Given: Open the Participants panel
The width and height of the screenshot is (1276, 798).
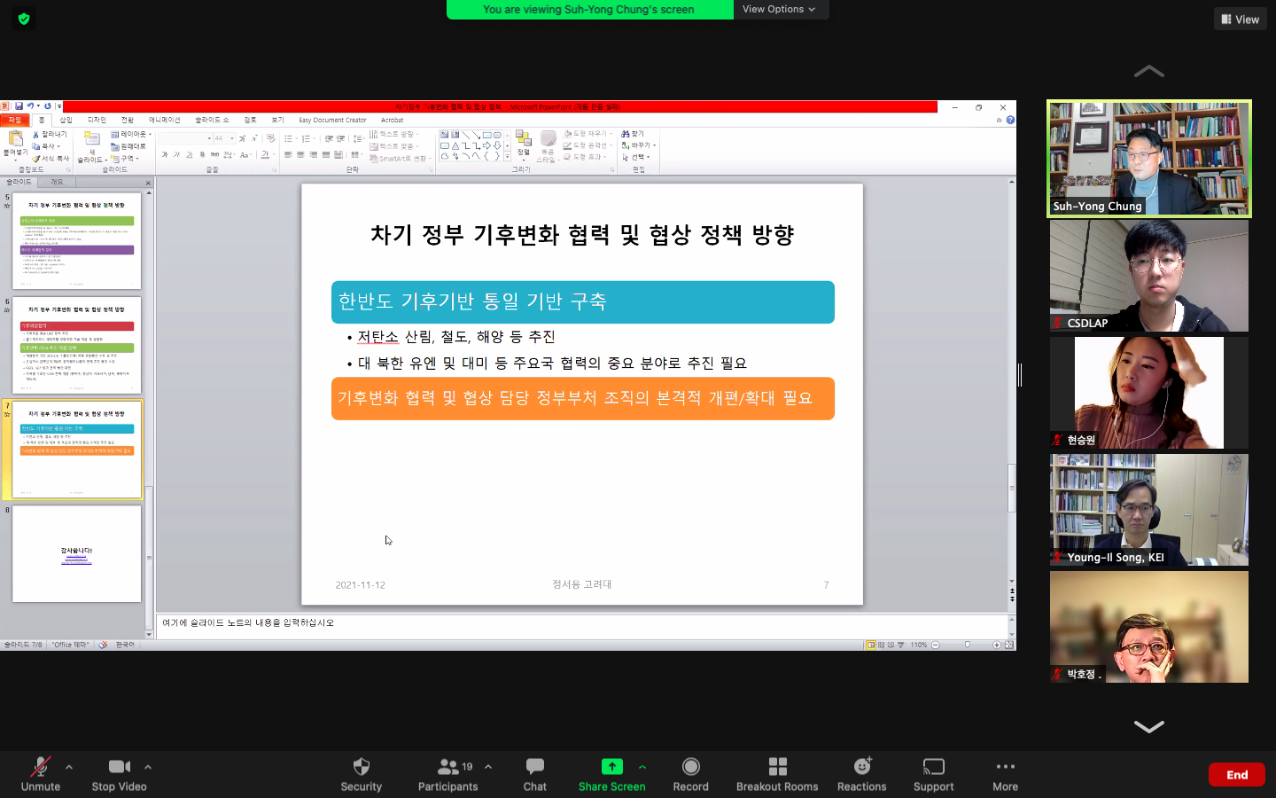Looking at the screenshot, I should pyautogui.click(x=447, y=774).
